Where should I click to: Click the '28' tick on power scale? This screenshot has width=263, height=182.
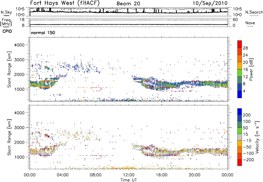point(245,48)
